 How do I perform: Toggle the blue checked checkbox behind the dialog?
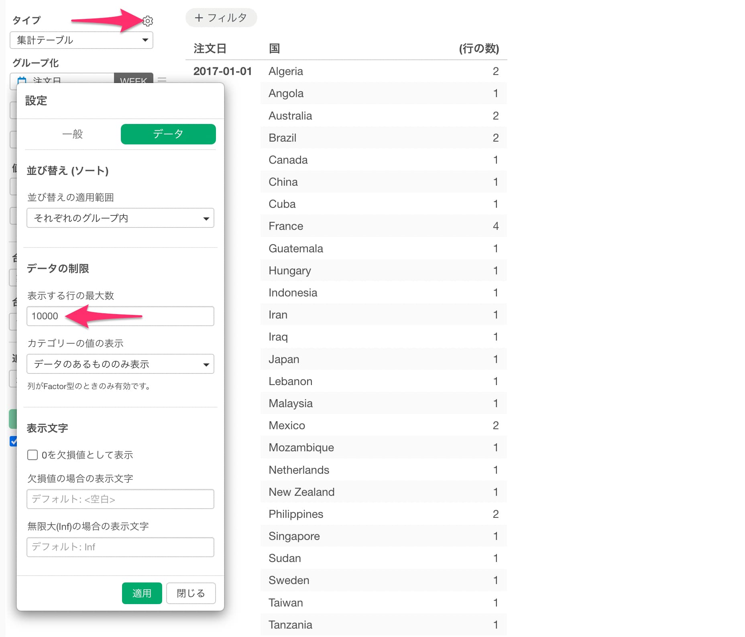point(13,441)
